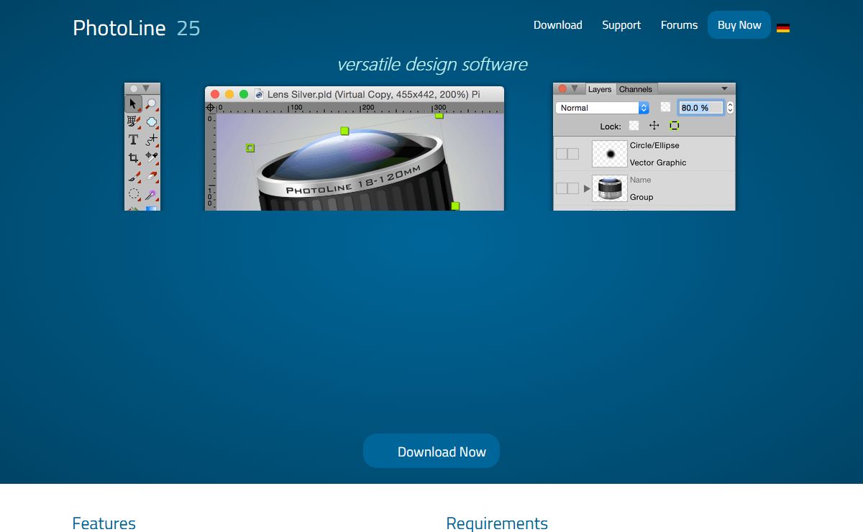Viewport: 863px width, 532px height.
Task: Click the top center green transform handle
Action: tap(344, 131)
